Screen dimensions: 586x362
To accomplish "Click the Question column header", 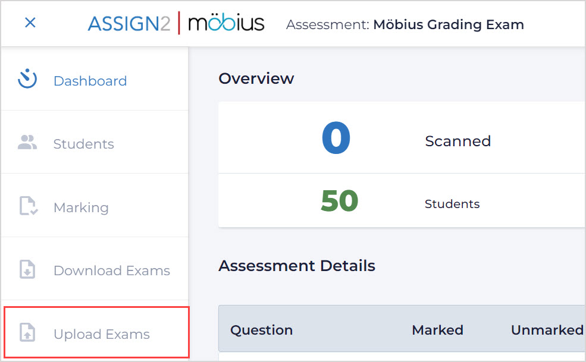I will click(x=261, y=330).
